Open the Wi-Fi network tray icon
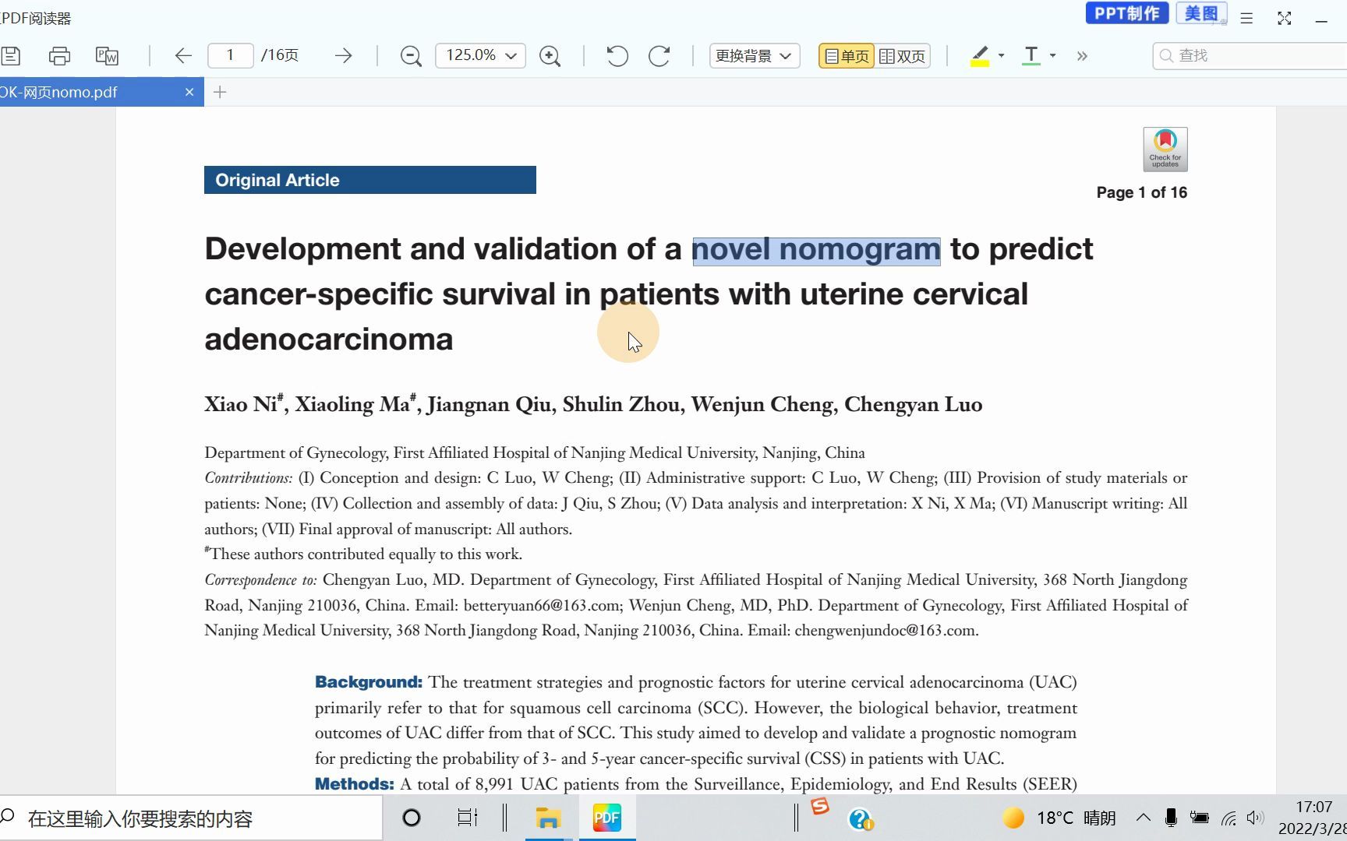The height and width of the screenshot is (841, 1347). (x=1229, y=818)
